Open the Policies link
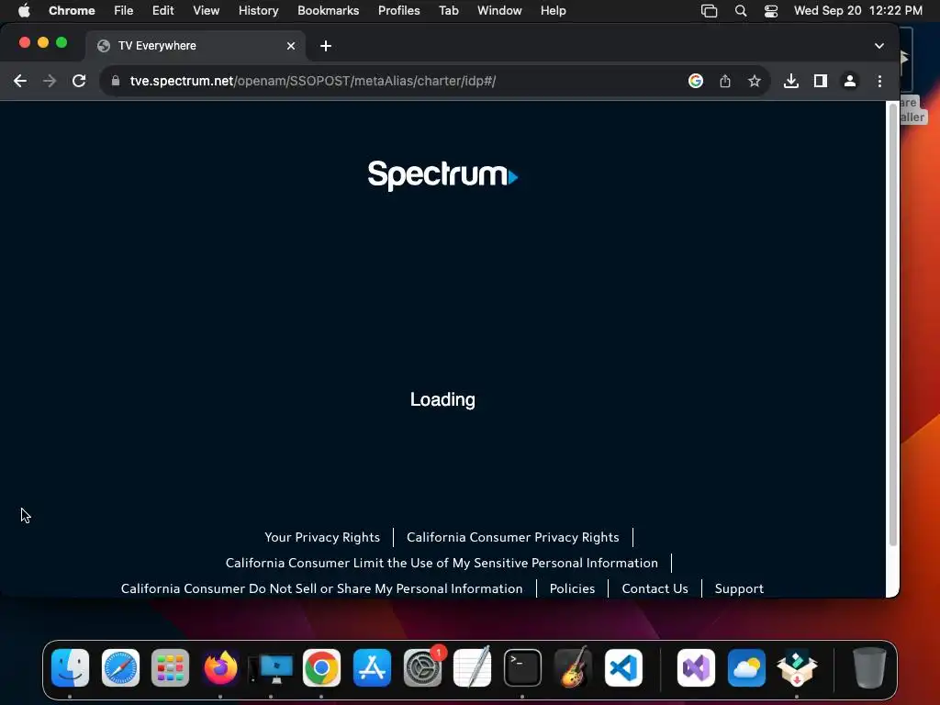The image size is (940, 705). (x=572, y=588)
